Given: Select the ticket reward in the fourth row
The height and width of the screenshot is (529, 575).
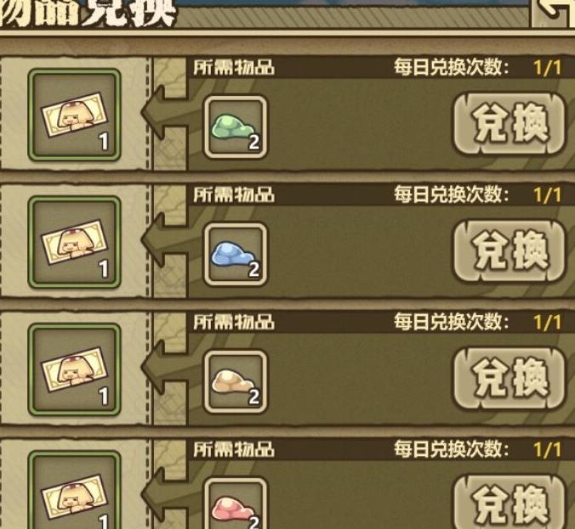Looking at the screenshot, I should point(75,490).
